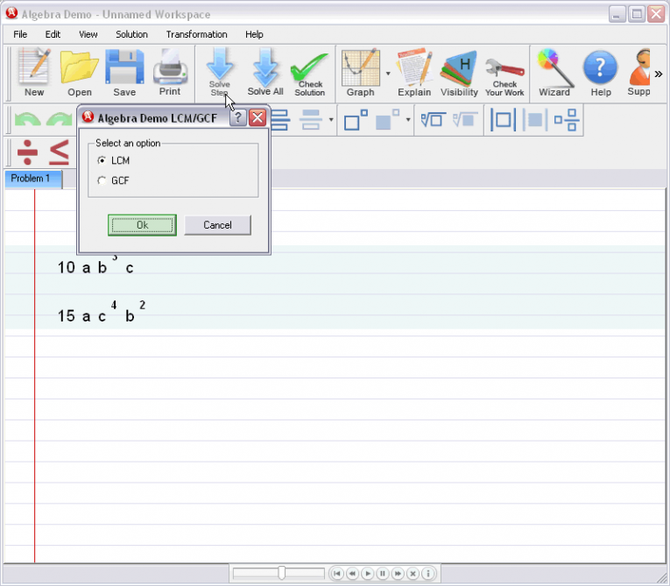The image size is (670, 586).
Task: Click the fast-forward playback button
Action: pos(398,573)
